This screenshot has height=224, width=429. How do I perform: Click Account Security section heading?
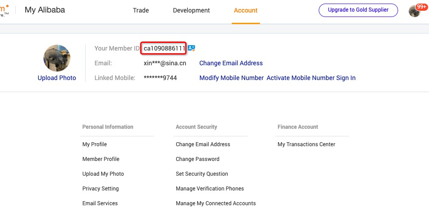(196, 127)
